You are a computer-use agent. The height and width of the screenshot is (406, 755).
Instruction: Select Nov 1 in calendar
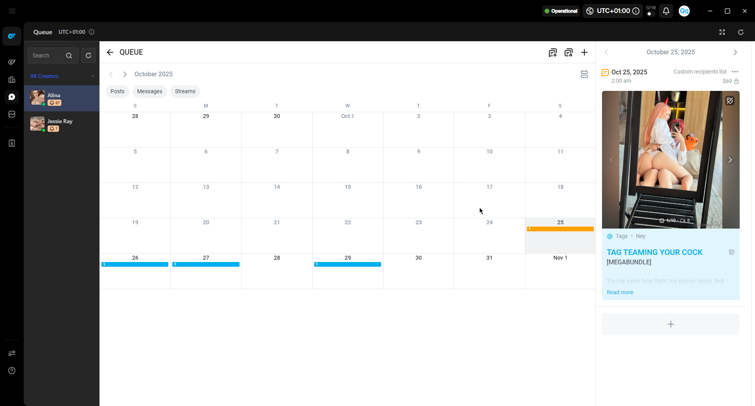(560, 271)
